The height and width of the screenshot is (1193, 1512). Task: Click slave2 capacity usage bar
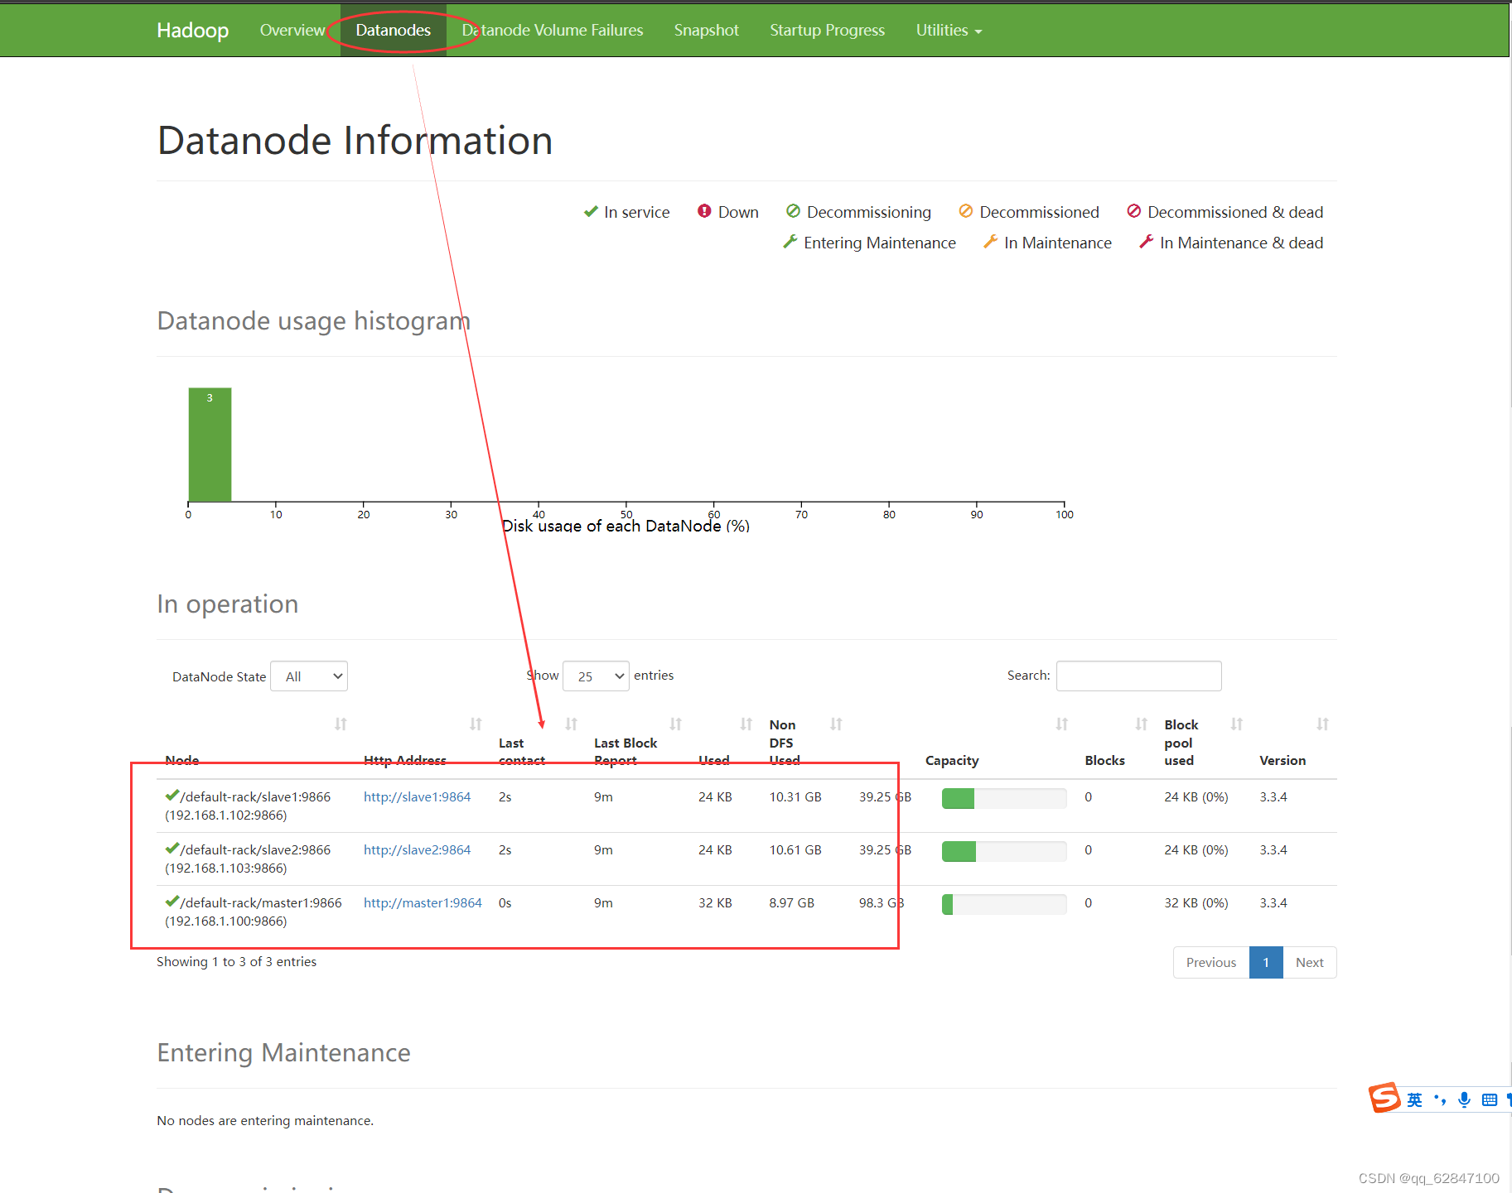[1004, 851]
